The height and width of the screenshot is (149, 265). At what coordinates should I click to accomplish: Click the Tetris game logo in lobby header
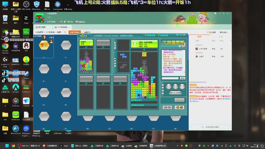point(40,18)
